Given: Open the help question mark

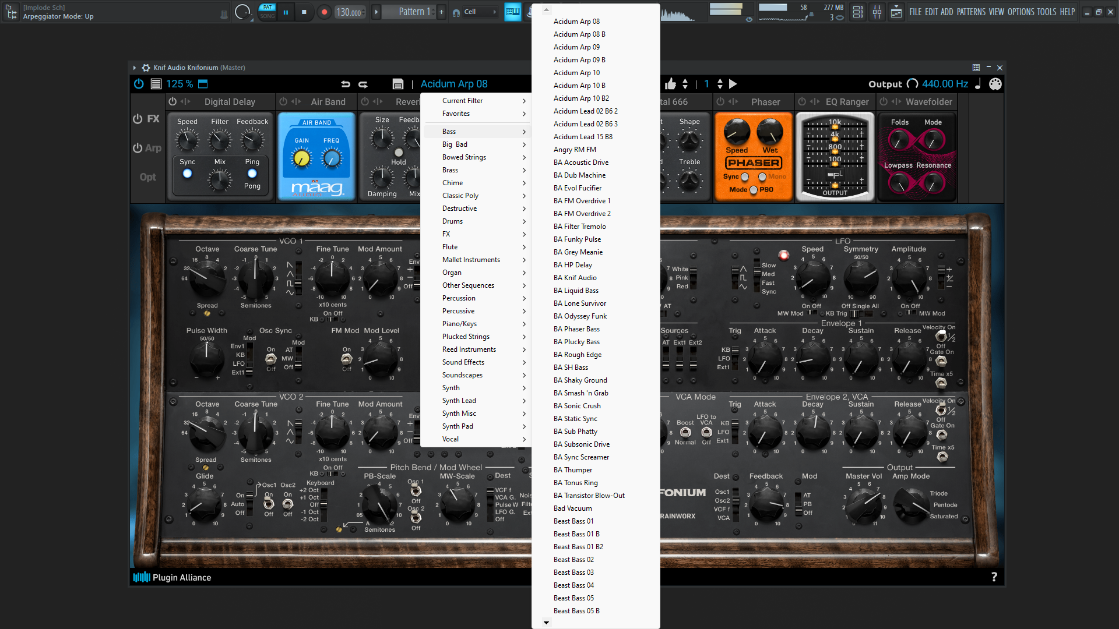Looking at the screenshot, I should [994, 577].
